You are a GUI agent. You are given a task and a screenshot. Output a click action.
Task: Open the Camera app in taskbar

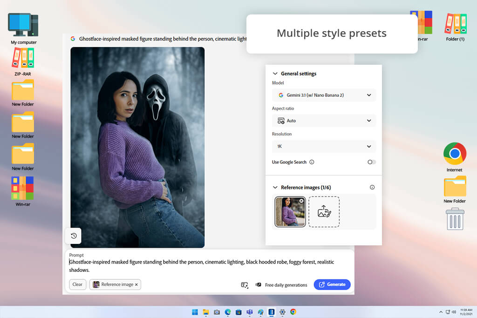(217, 312)
